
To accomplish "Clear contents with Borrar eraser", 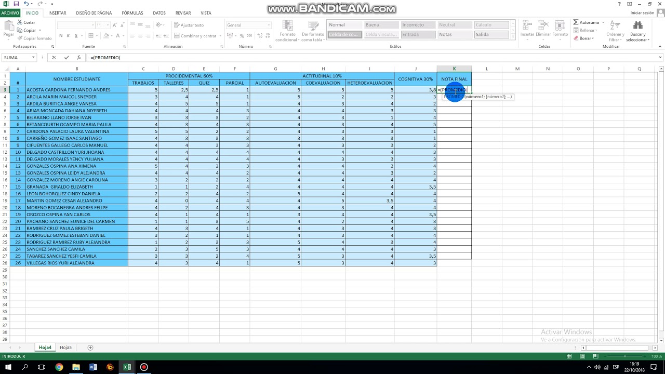I will point(583,38).
